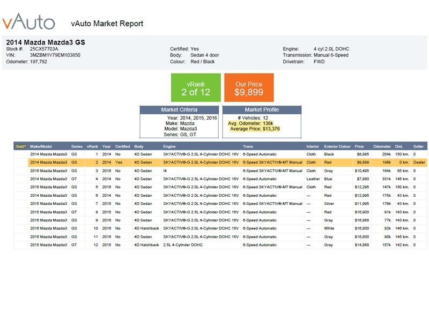The image size is (429, 311).
Task: Sort by the Exterior Colour column header
Action: point(337,146)
